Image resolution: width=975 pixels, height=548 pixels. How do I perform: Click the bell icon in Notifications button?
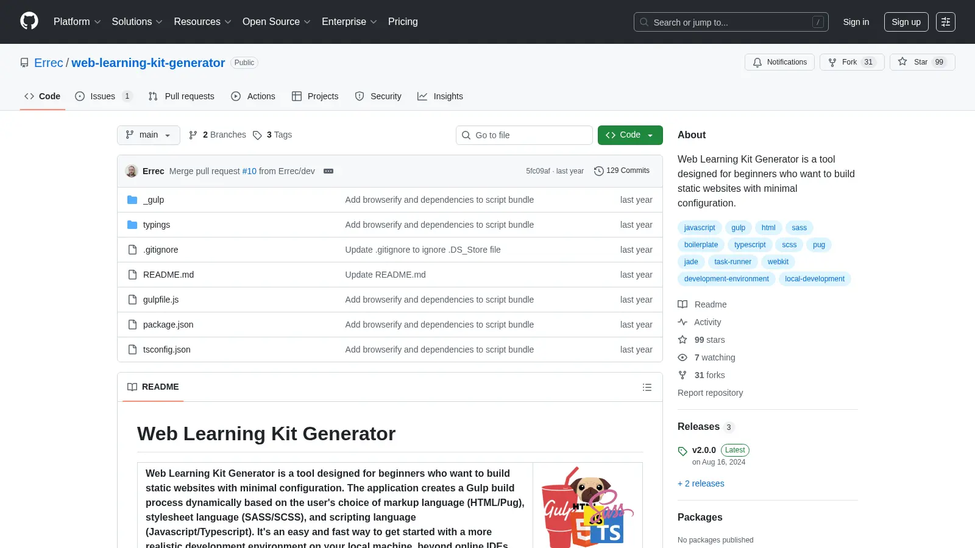point(757,62)
